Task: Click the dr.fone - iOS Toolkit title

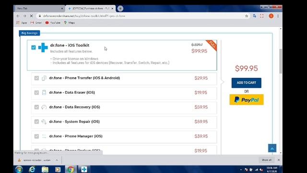Action: (70, 45)
